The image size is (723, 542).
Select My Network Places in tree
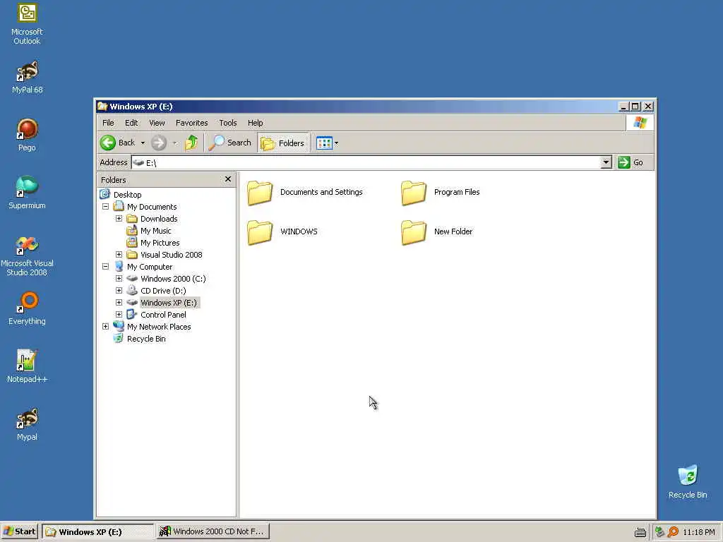coord(159,327)
